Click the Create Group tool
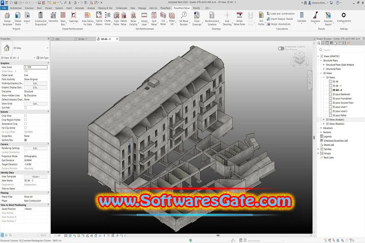The image size is (365, 243). click(x=107, y=19)
